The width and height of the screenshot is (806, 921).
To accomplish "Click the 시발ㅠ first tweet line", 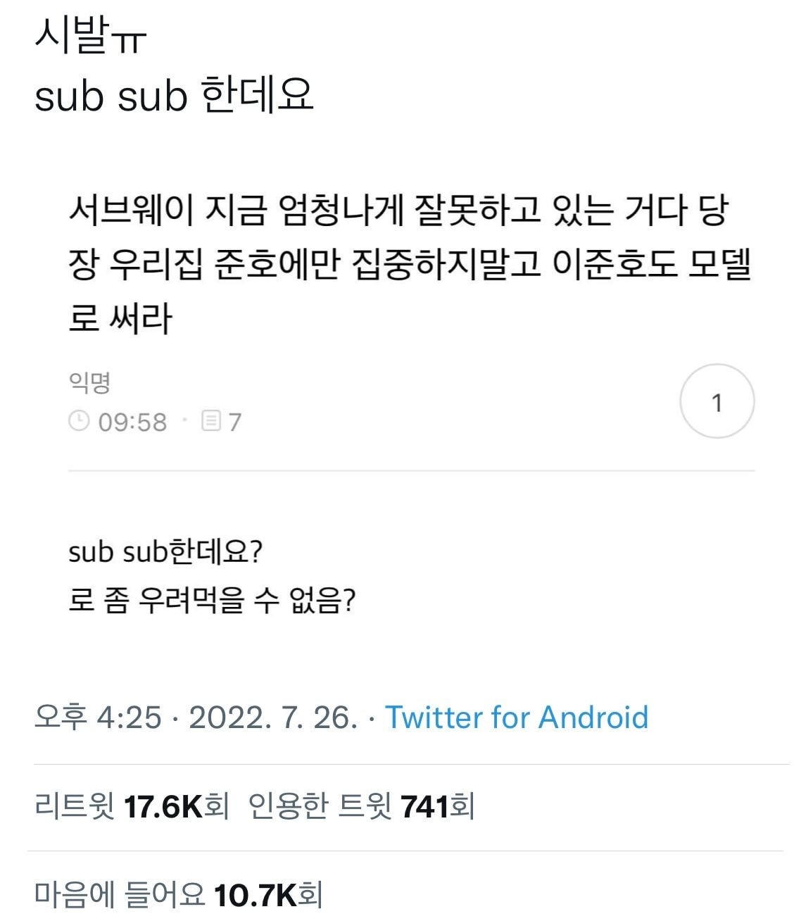I will tap(90, 37).
